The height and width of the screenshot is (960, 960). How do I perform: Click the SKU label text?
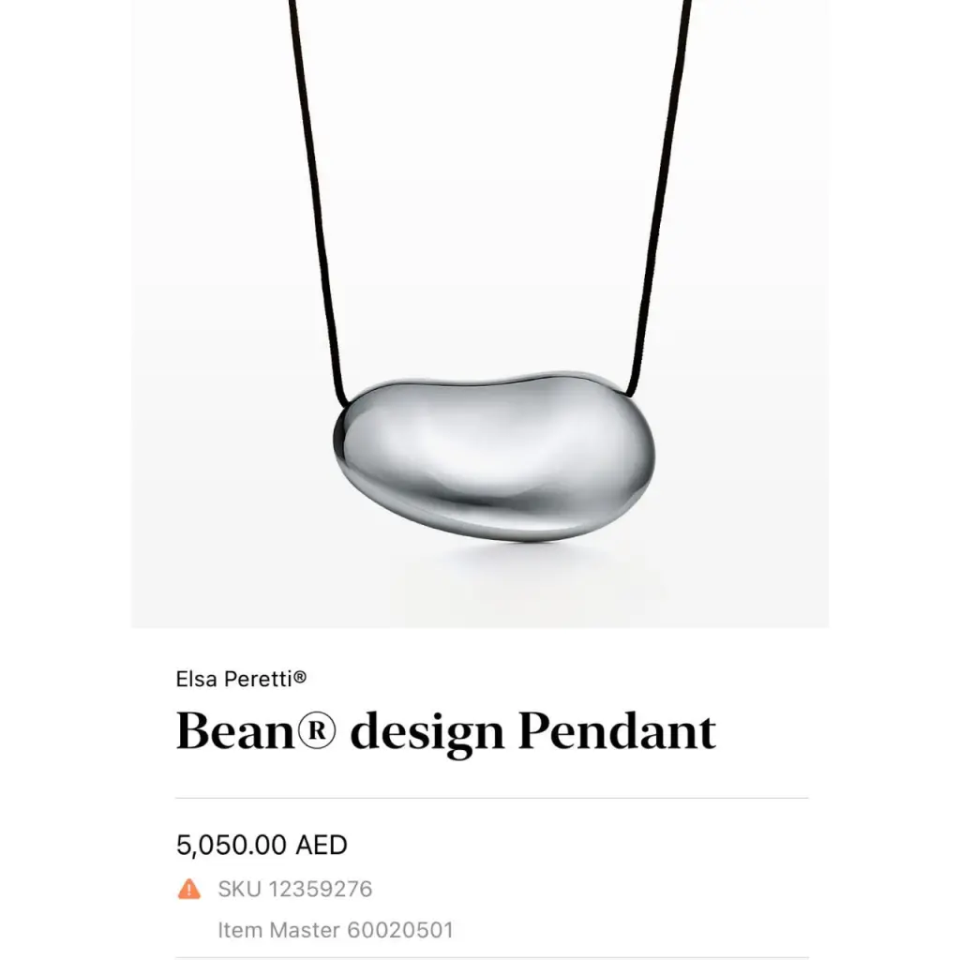[x=239, y=889]
